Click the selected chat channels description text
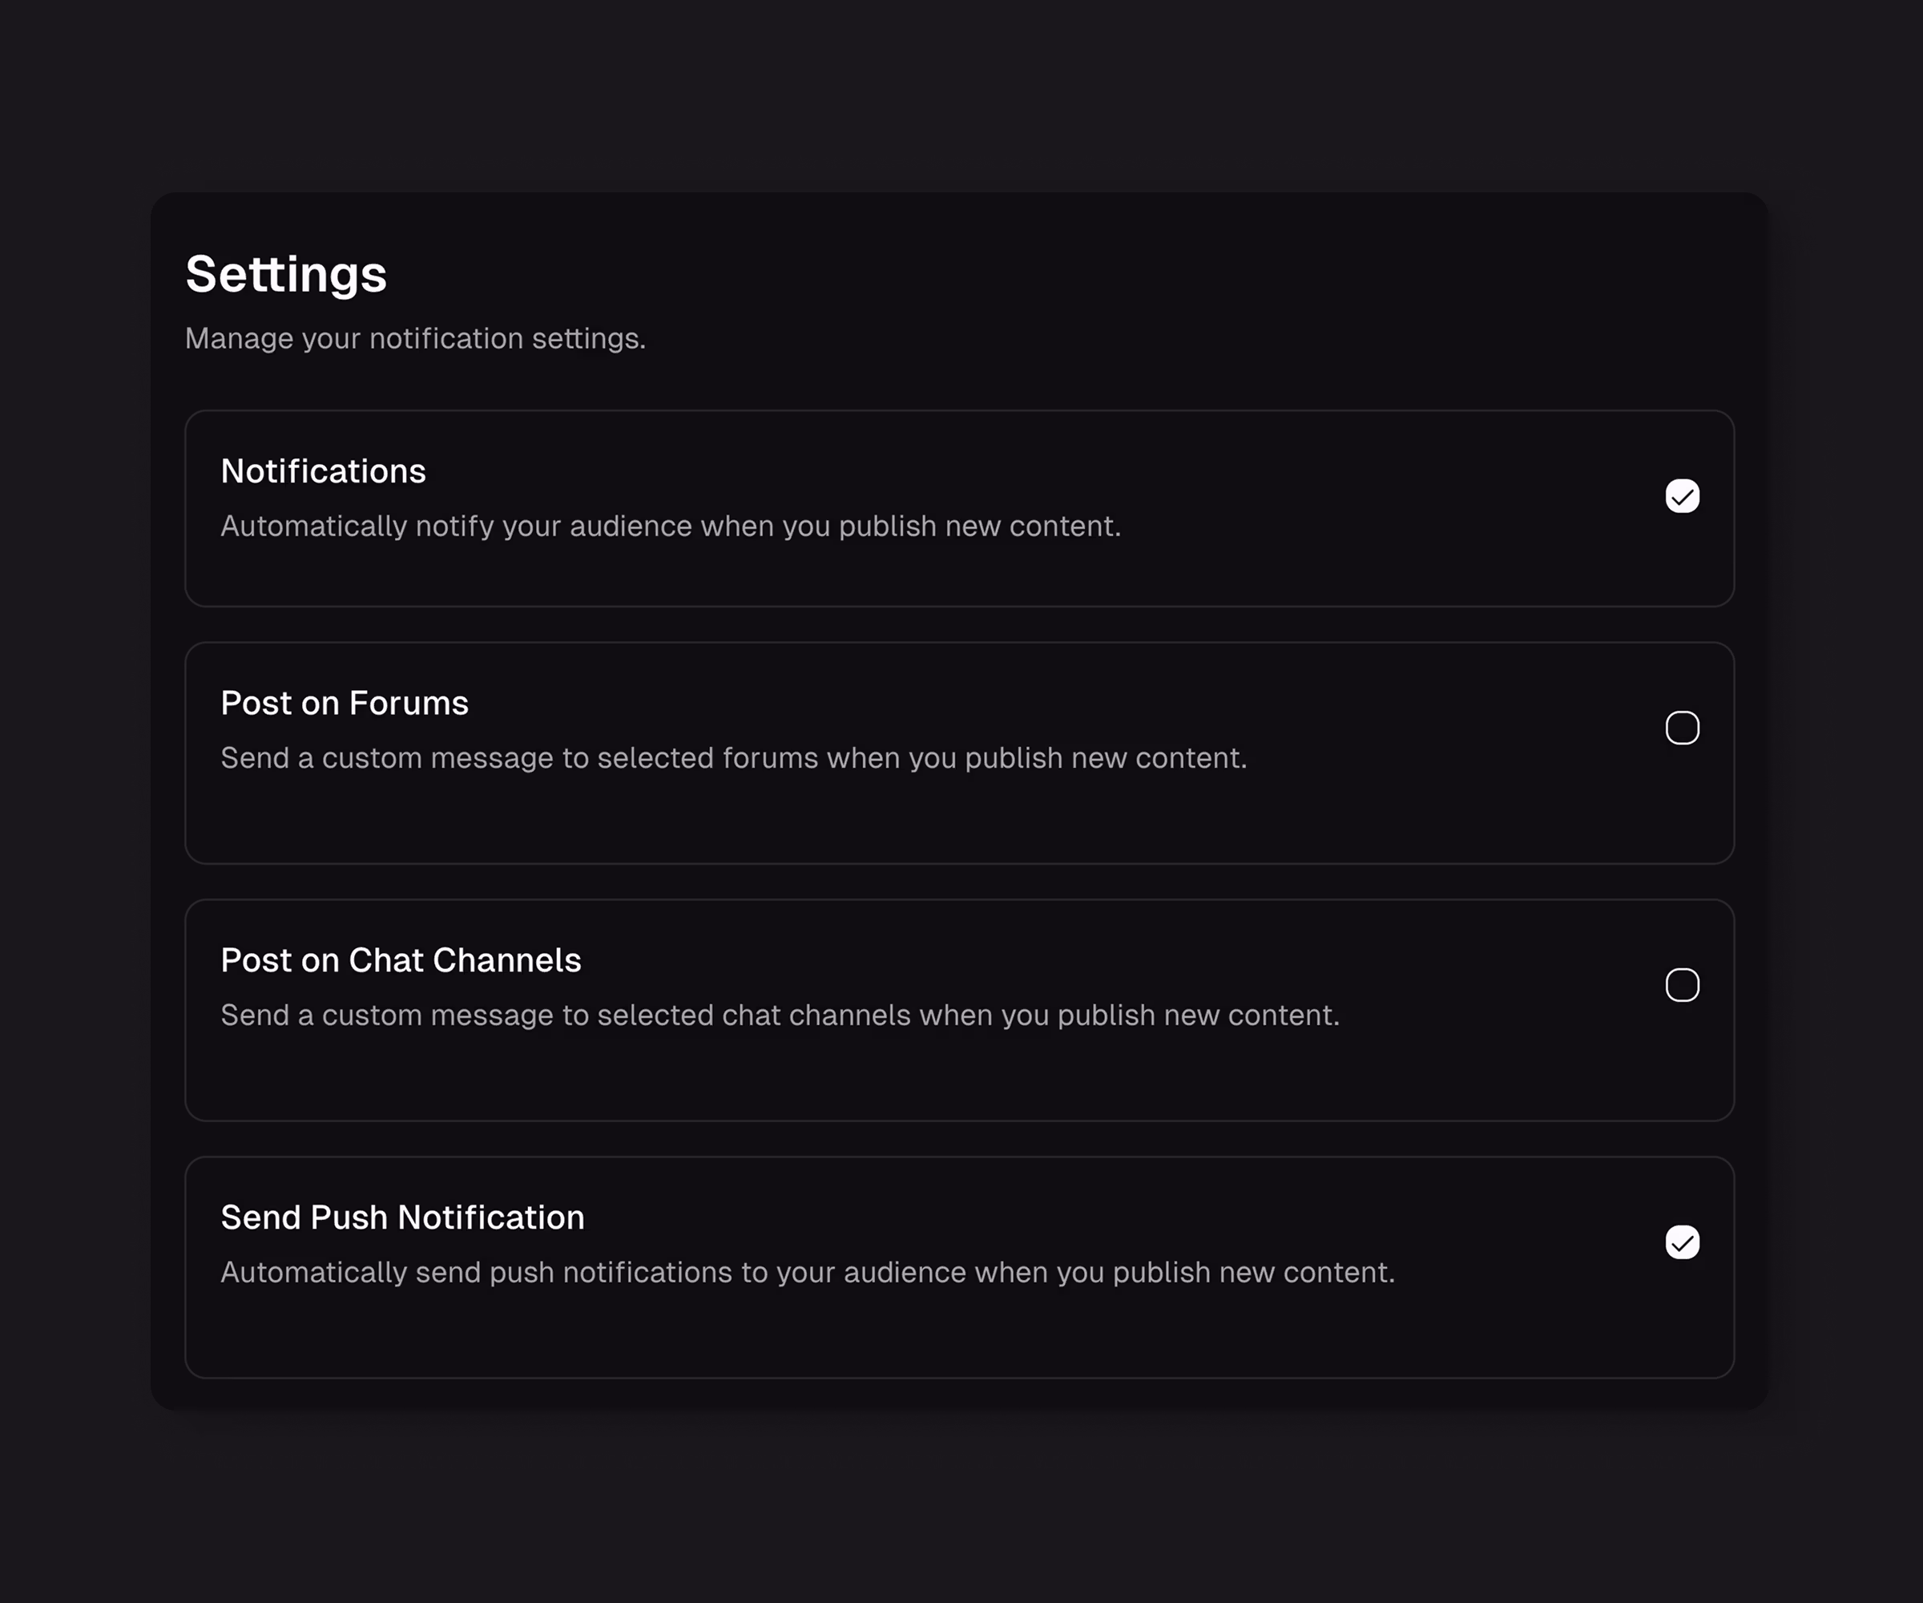 [780, 1015]
